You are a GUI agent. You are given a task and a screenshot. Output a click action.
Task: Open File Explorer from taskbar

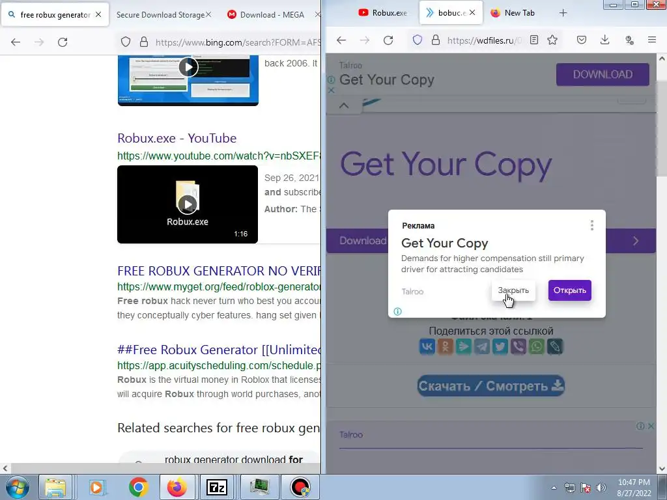55,487
